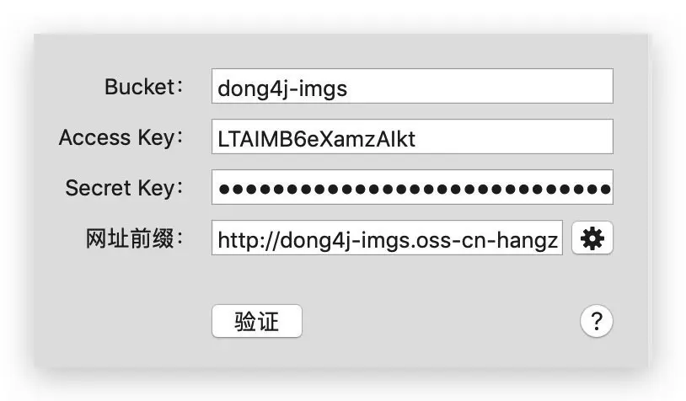
Task: Focus the Bucket input field
Action: (412, 87)
